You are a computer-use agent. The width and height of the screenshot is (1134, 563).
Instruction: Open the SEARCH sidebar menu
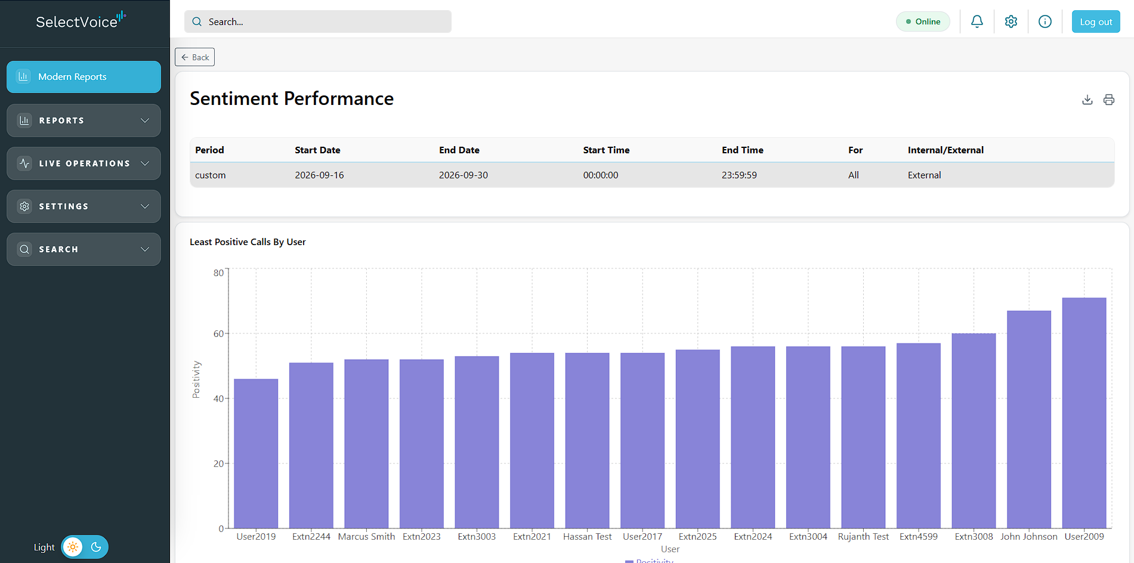84,249
